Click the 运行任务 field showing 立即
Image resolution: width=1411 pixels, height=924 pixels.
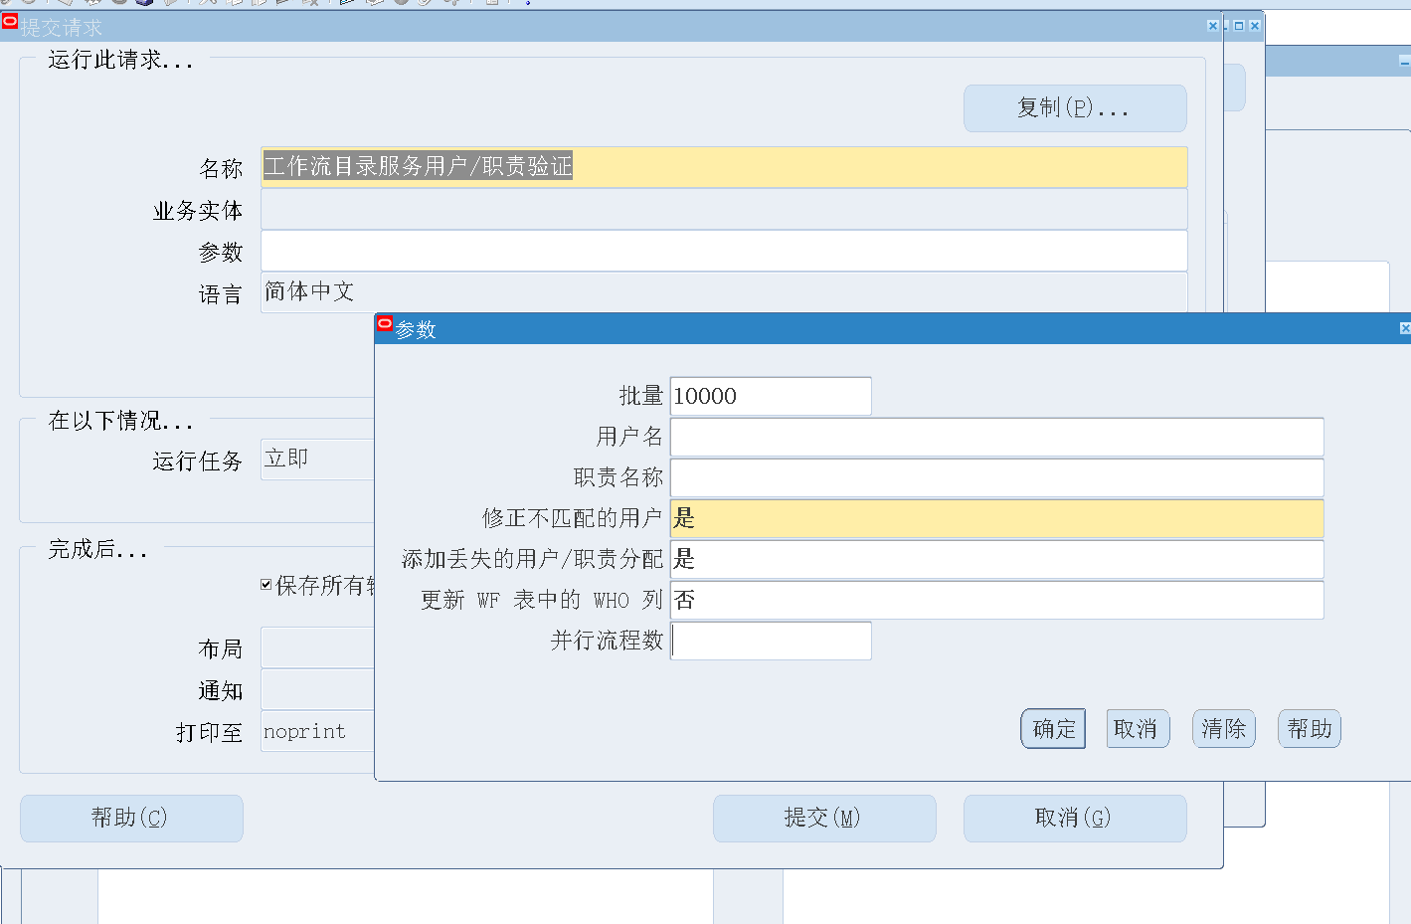coord(317,460)
